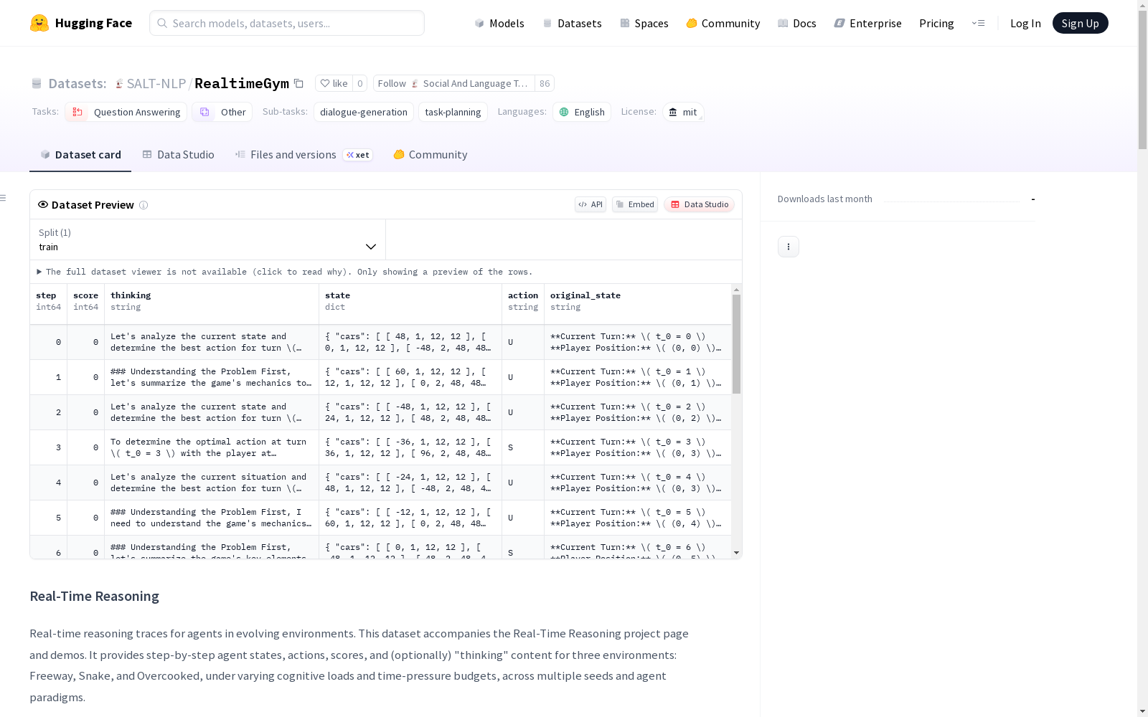This screenshot has height=717, width=1148.
Task: Open the collapsed table of contents icon
Action: 4,198
